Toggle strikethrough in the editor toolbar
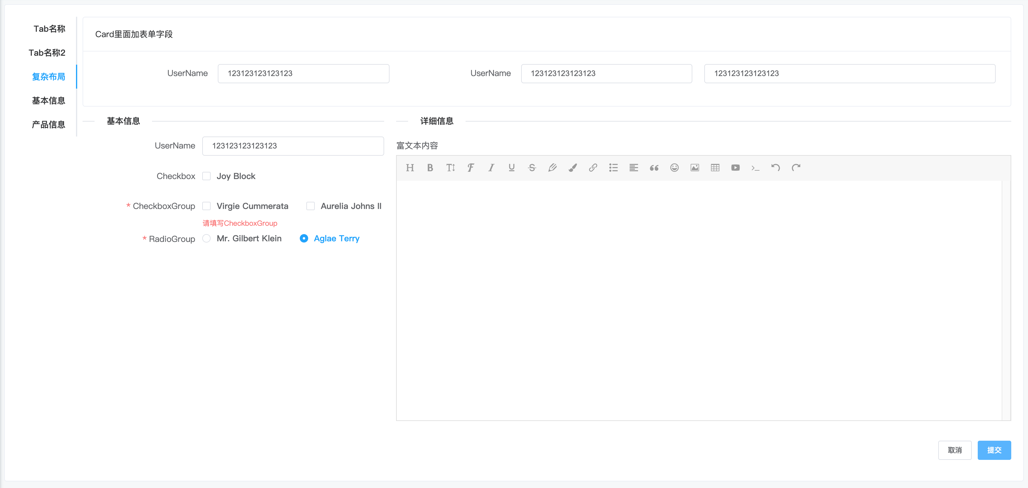 pyautogui.click(x=532, y=168)
